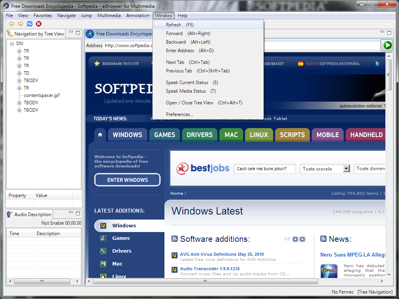Open the DRIVERS category tab
This screenshot has height=299, width=399.
click(199, 135)
